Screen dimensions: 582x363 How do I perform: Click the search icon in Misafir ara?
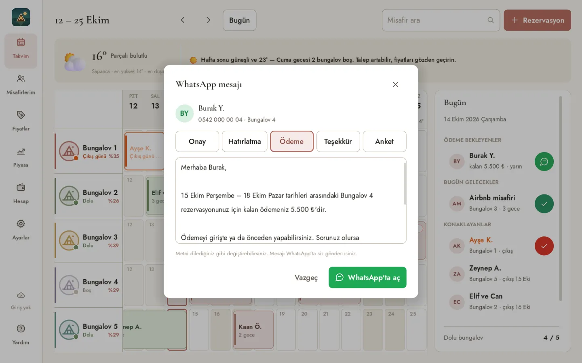[491, 20]
